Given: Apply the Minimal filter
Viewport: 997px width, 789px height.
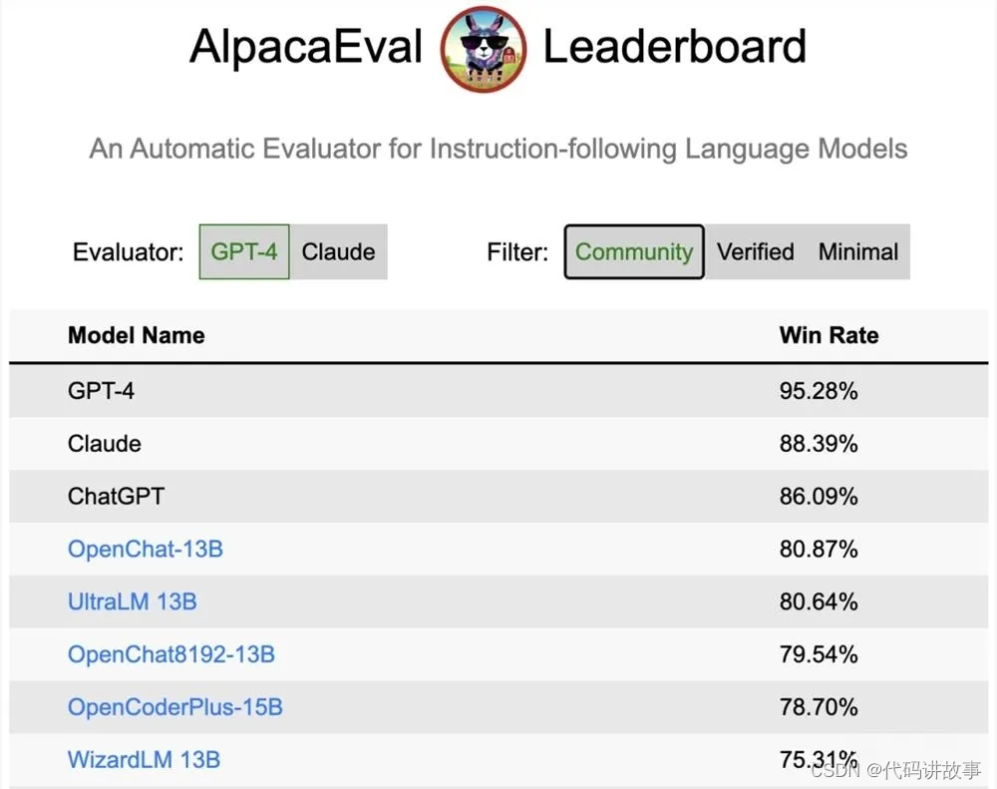Looking at the screenshot, I should point(858,251).
